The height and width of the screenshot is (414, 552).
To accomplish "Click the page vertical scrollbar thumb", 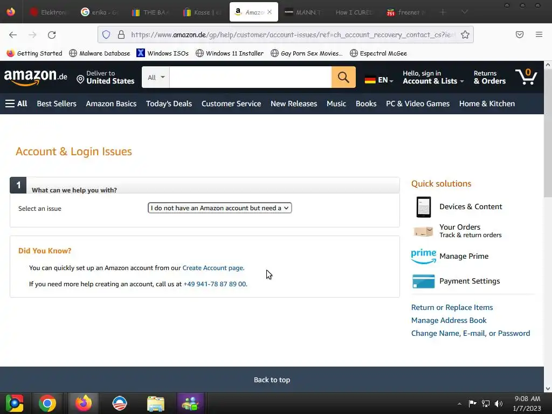I will click(x=548, y=133).
